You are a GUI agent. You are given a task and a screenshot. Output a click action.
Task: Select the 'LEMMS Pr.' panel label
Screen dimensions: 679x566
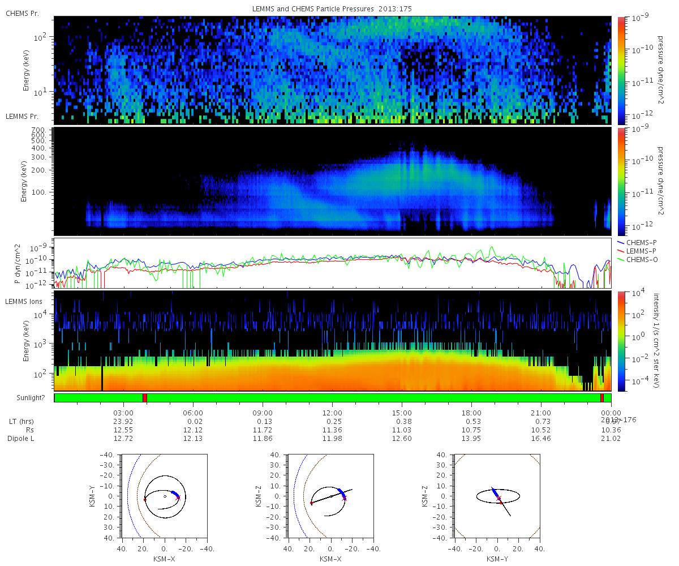pos(22,116)
